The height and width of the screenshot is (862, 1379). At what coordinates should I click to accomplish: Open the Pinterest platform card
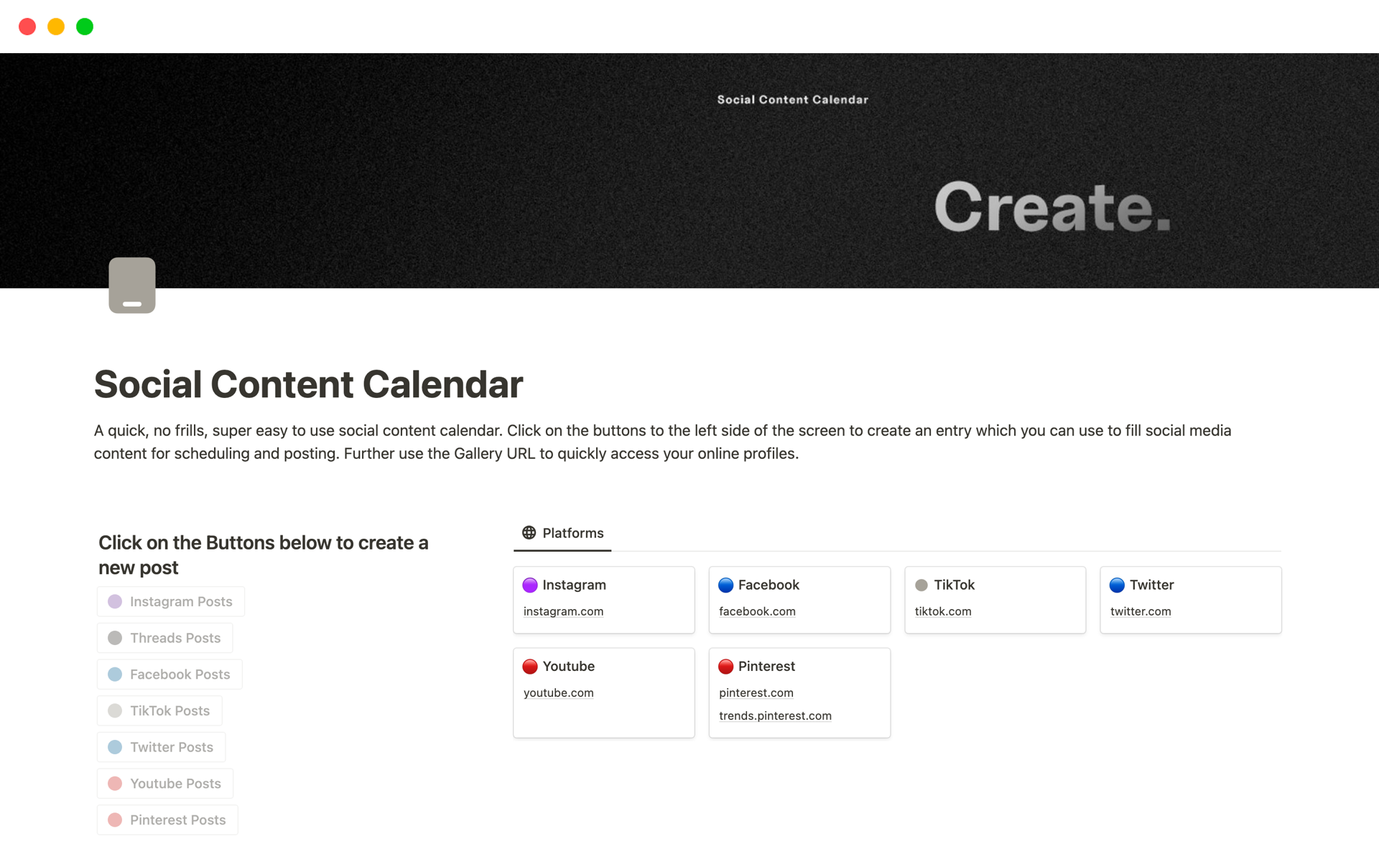point(799,689)
